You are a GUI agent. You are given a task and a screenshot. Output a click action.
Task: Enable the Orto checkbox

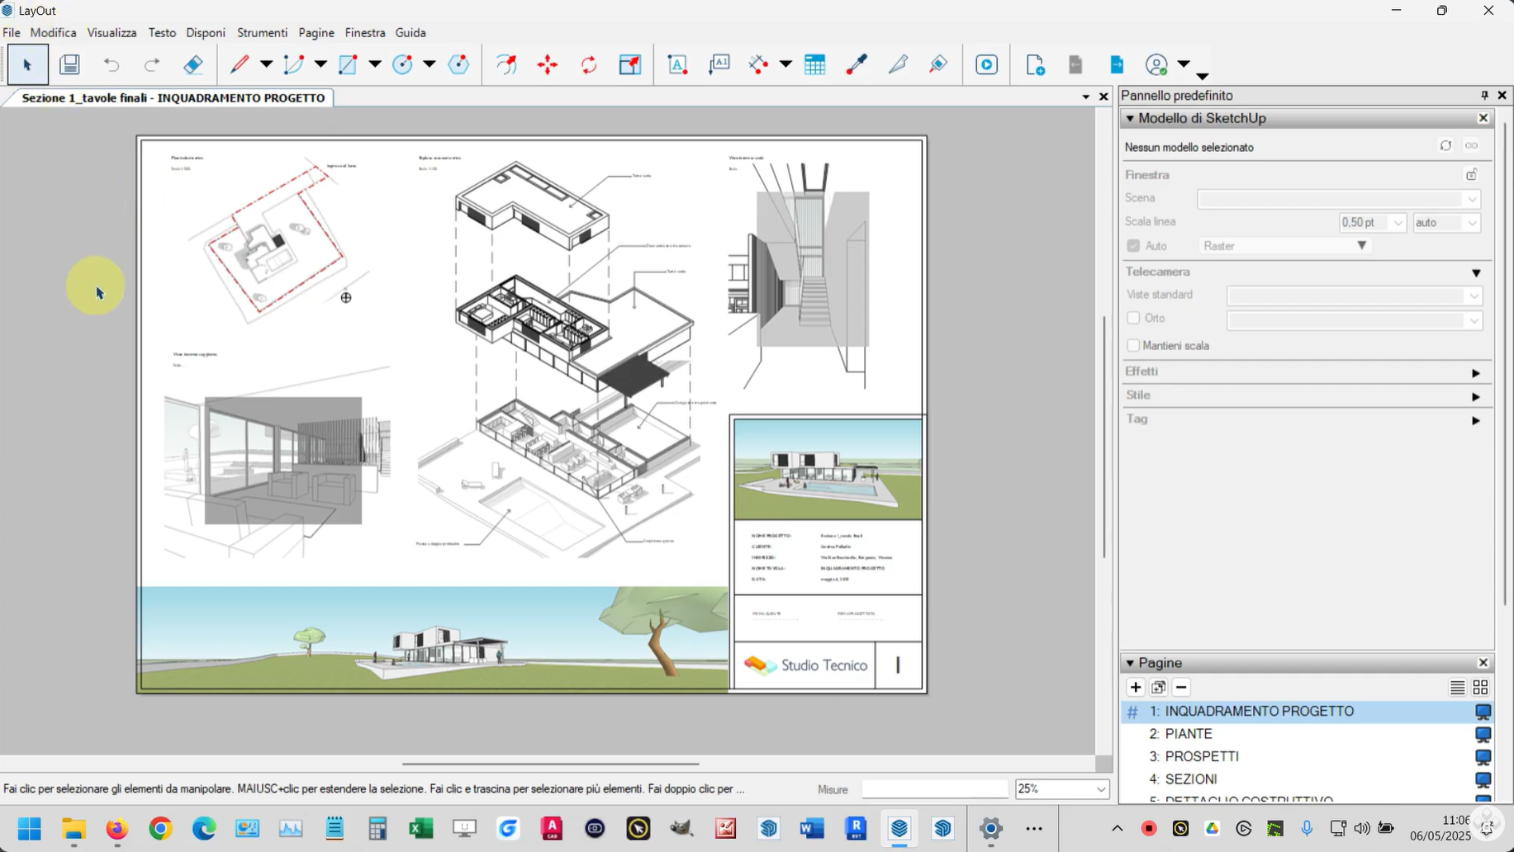click(x=1133, y=318)
